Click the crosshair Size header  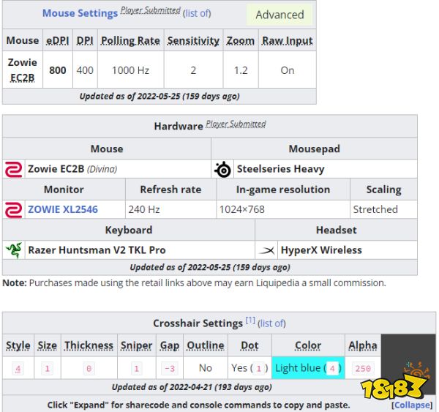point(47,345)
